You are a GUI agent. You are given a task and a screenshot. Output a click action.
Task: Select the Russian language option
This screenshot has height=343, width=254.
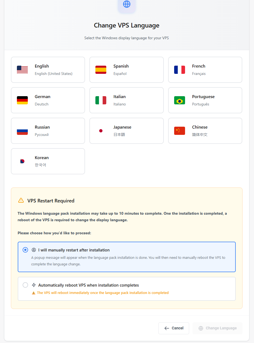[48, 131]
